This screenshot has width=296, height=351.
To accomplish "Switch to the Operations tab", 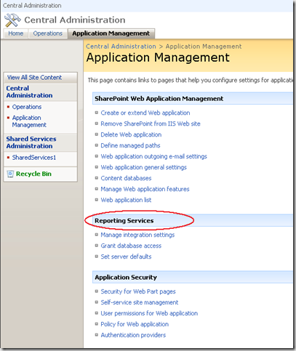I will click(x=48, y=33).
